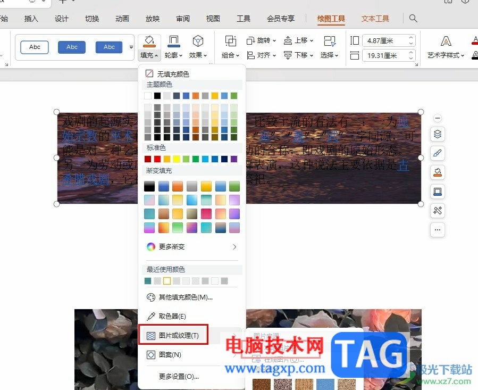This screenshot has height=390, width=478.
Task: Click the WordArt style letter A icon
Action: 446,41
